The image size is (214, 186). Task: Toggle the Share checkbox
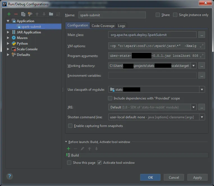click(x=158, y=15)
